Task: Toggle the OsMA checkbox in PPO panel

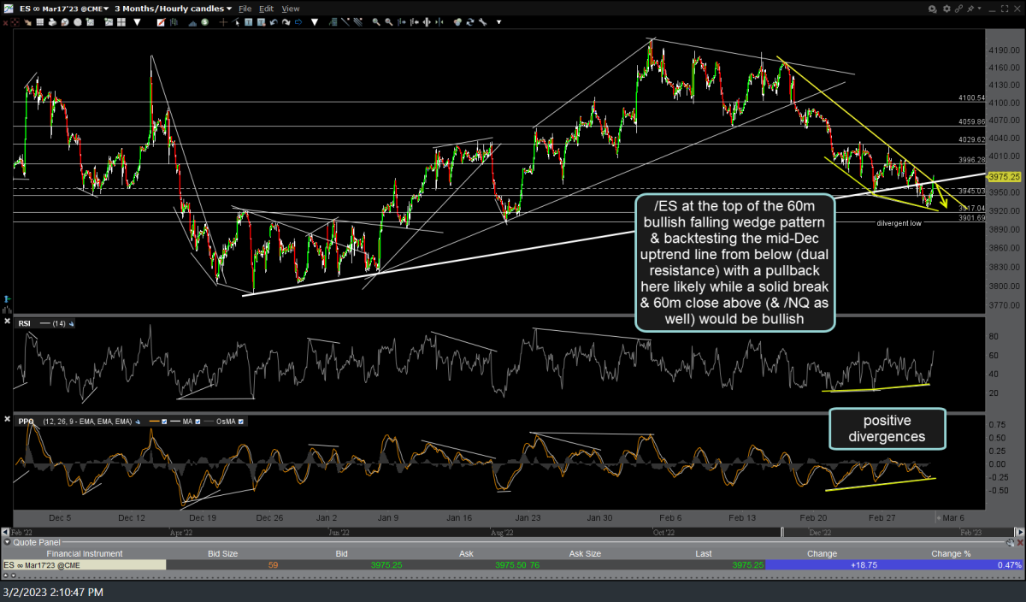Action: pyautogui.click(x=241, y=422)
